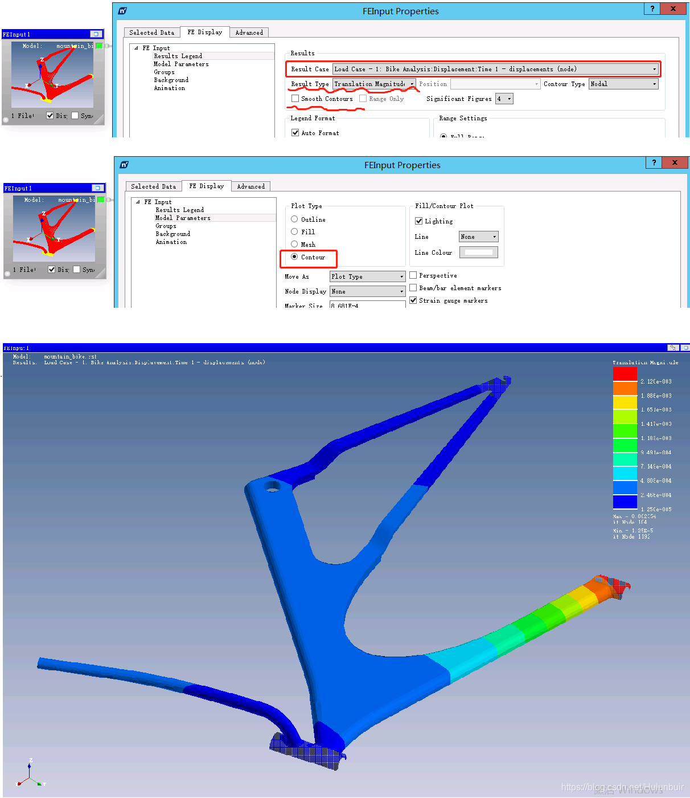Click the help question mark in the Plot Type dialog
The image size is (690, 798).
click(x=654, y=162)
